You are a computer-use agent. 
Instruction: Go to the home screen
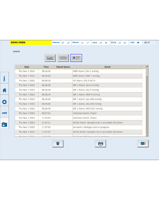point(4,90)
